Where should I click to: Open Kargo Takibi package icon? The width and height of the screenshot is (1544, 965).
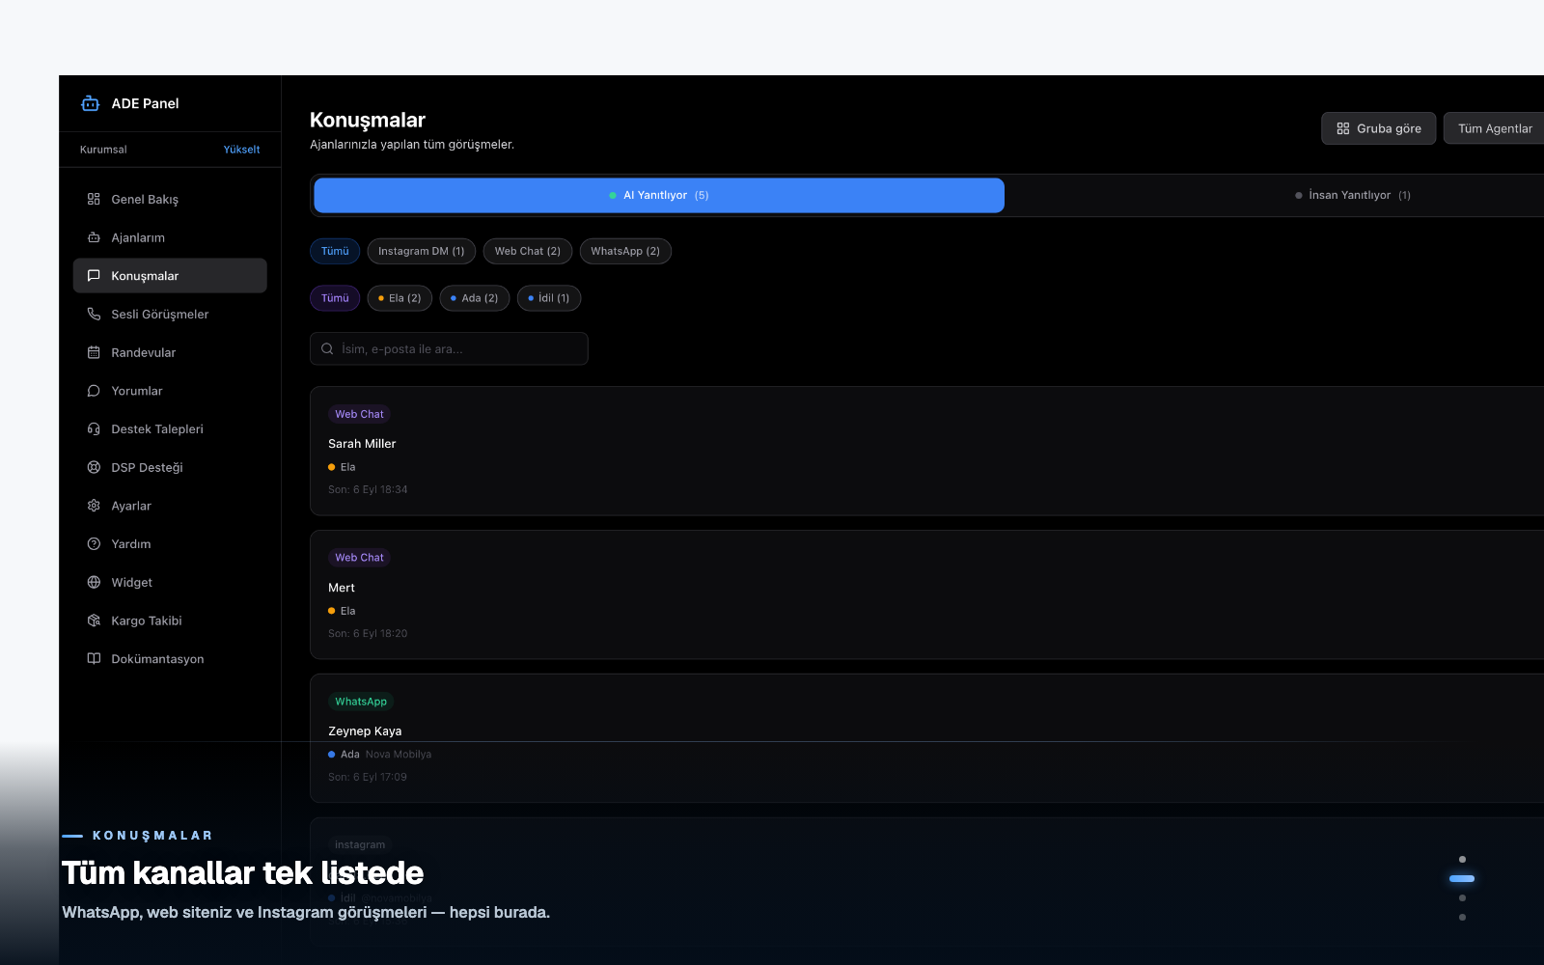[x=94, y=620]
